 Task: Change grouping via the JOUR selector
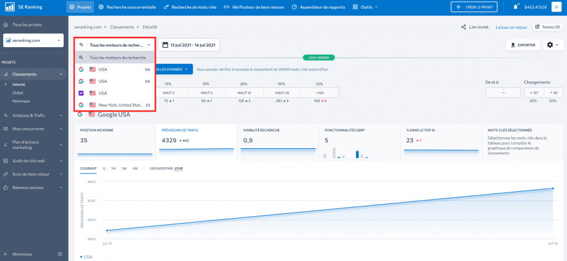click(179, 168)
